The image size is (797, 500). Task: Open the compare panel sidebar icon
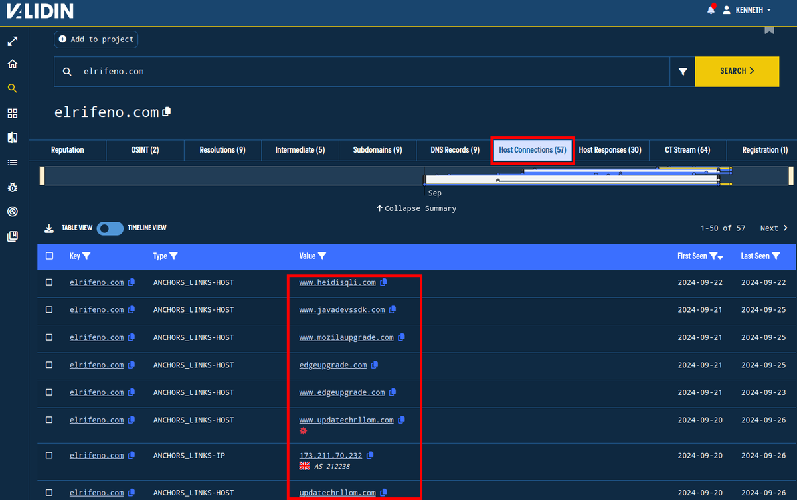(12, 138)
